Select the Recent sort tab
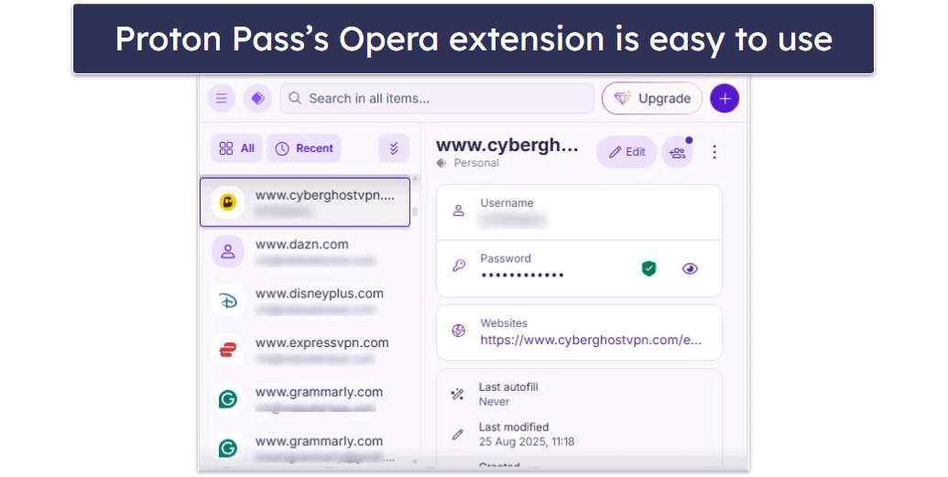The width and height of the screenshot is (948, 477). 304,148
